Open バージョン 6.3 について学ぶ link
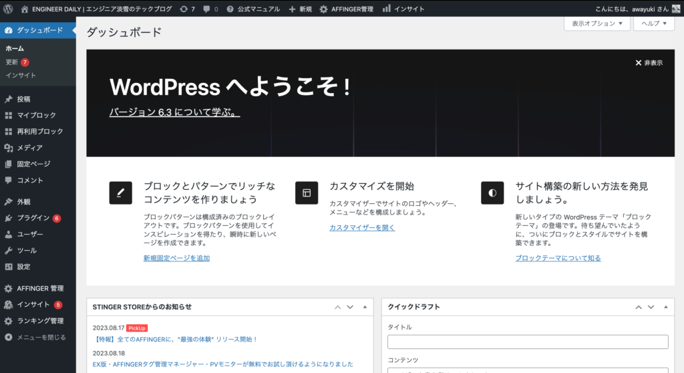684x373 pixels. pos(174,112)
